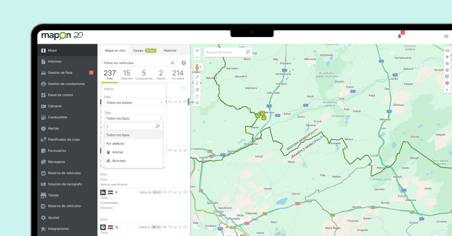This screenshot has height=236, width=452.
Task: Open Formularios in sidebar
Action: [x=67, y=151]
